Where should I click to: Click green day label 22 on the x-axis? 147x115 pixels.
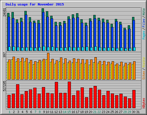(99, 112)
